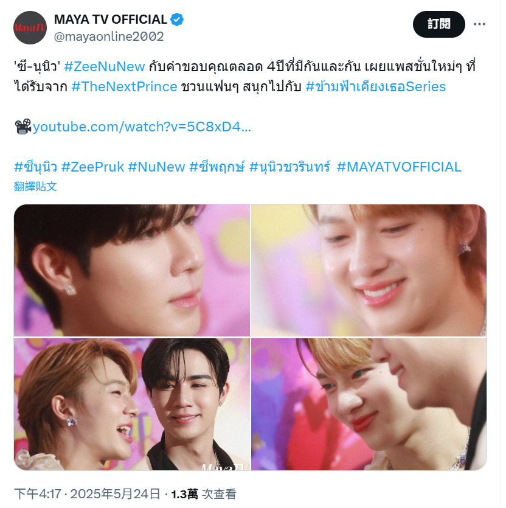Click the 翻譯貼文 translate post link
Screen dimensions: 506x508
pos(35,186)
